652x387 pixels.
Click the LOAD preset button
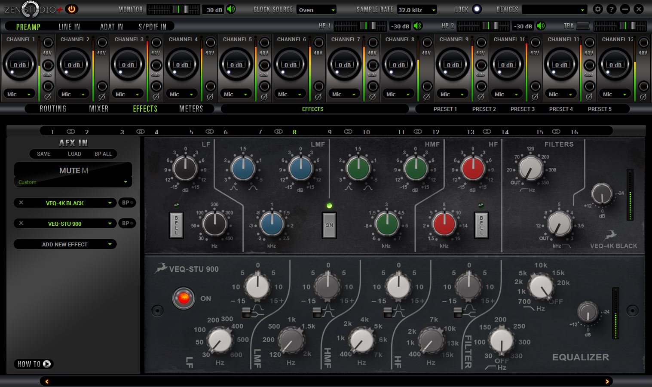[74, 154]
